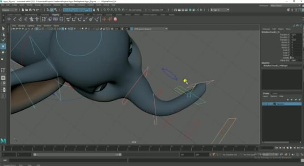Go to start of playback range
Screen dimensions: 304x166
point(276,148)
